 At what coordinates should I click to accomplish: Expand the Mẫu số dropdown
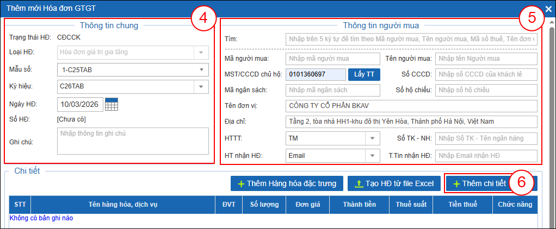click(x=202, y=69)
